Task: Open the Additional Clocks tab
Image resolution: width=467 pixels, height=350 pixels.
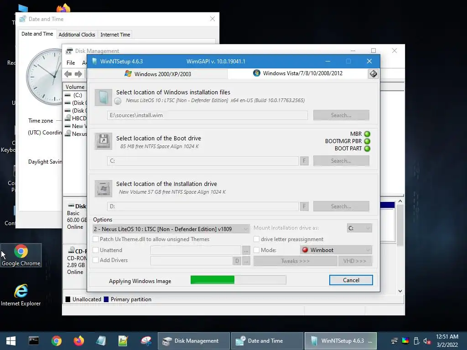Action: coord(77,35)
